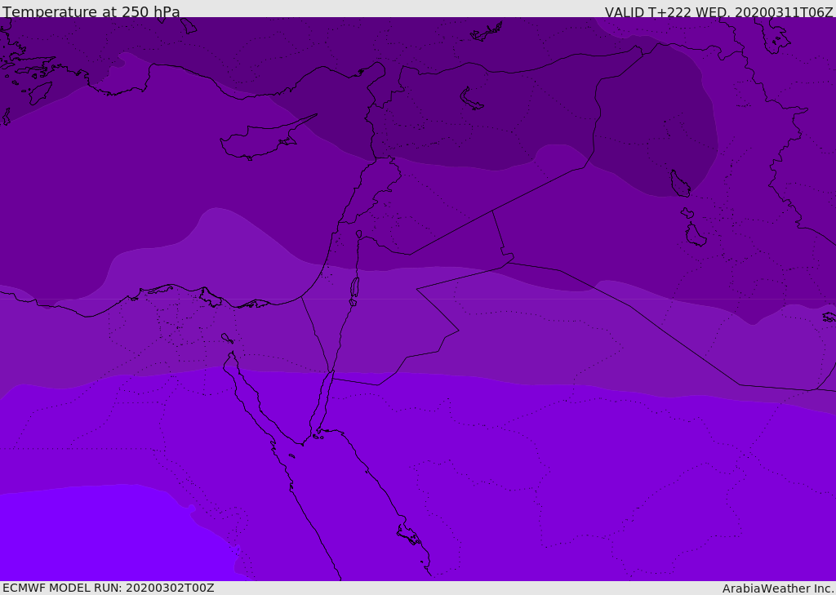
Task: Click the 'ECMWF MODEL RUN: 20200302T00Z' caption
Action: [x=109, y=588]
